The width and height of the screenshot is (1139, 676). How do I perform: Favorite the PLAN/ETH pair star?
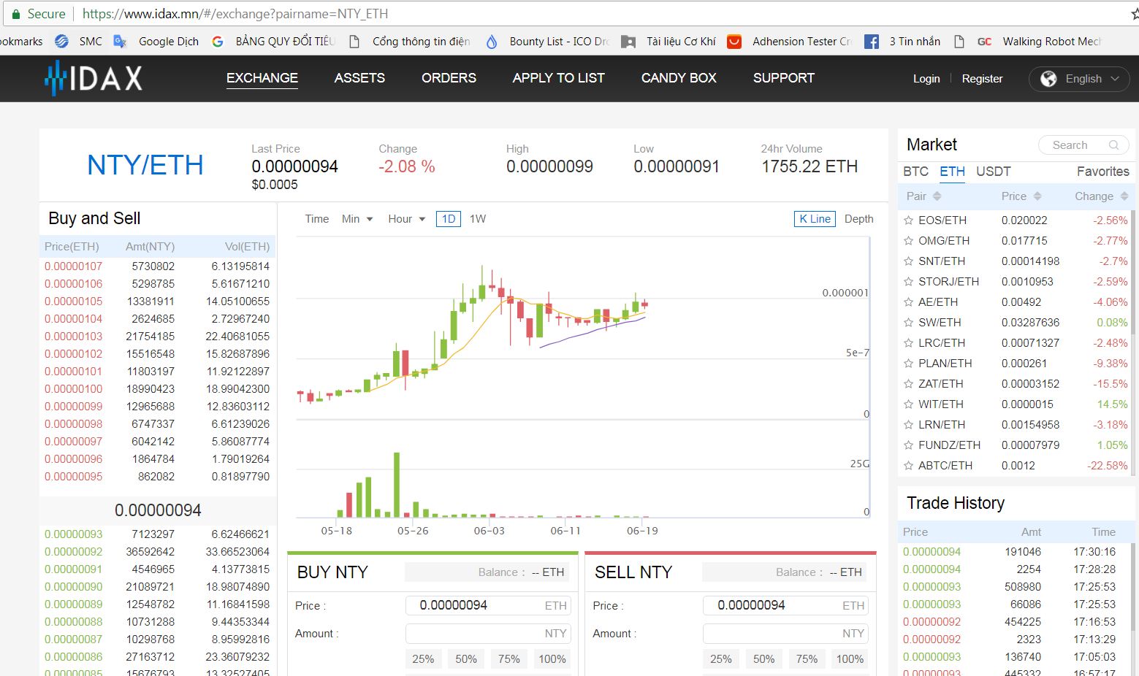tap(909, 363)
